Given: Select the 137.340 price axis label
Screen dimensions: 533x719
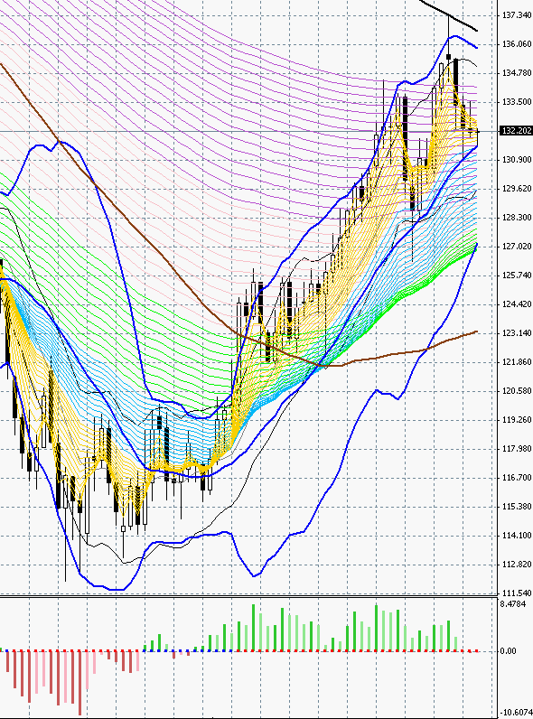Looking at the screenshot, I should point(517,15).
